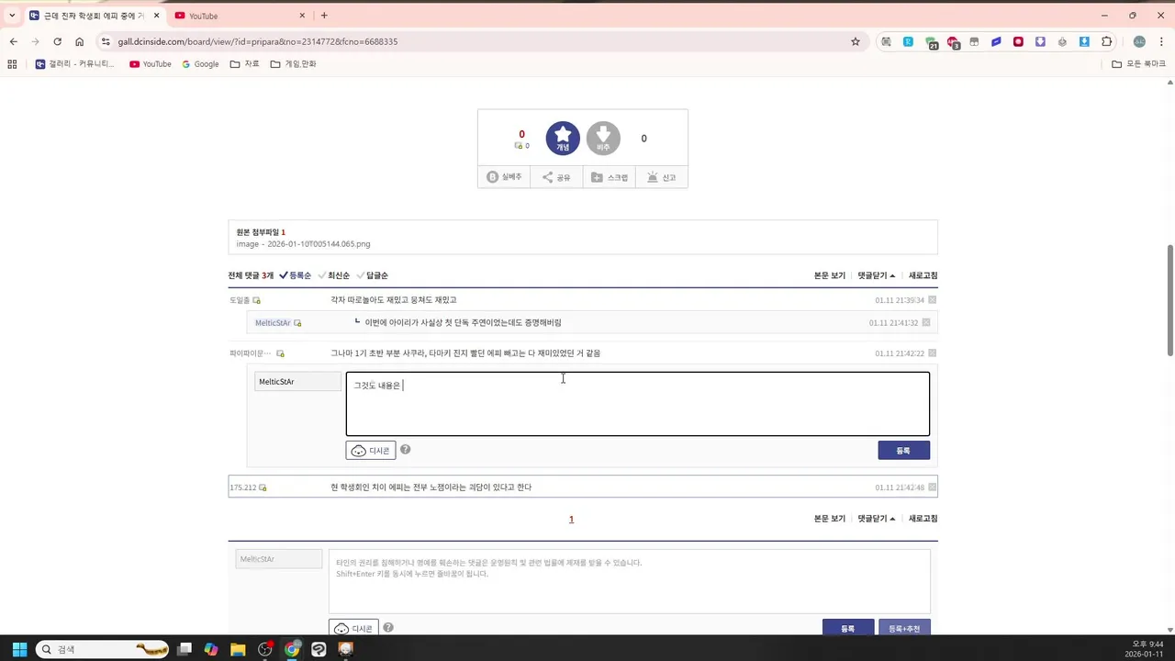Sort comments by 답글순
The image size is (1175, 661).
coord(372,275)
